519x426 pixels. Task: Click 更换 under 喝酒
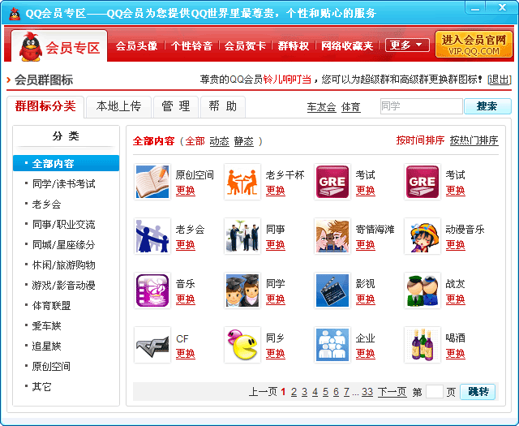point(456,354)
